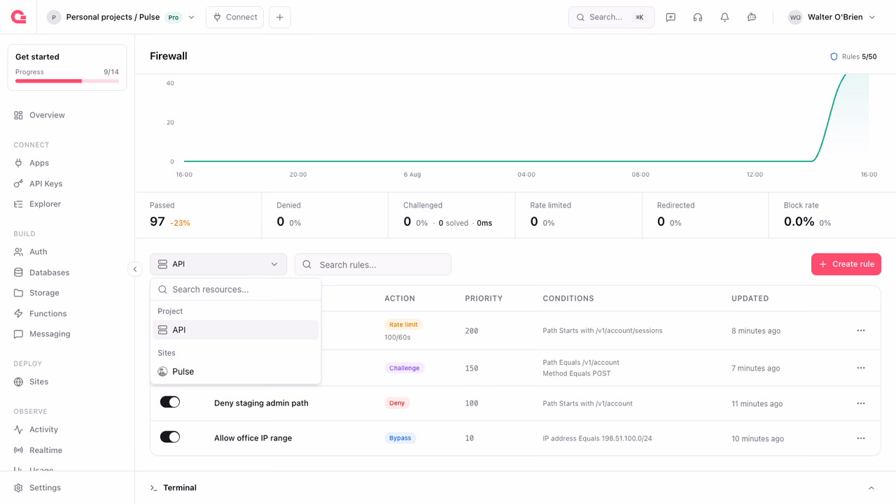Open the Get started progress card
896x504 pixels.
pyautogui.click(x=67, y=68)
